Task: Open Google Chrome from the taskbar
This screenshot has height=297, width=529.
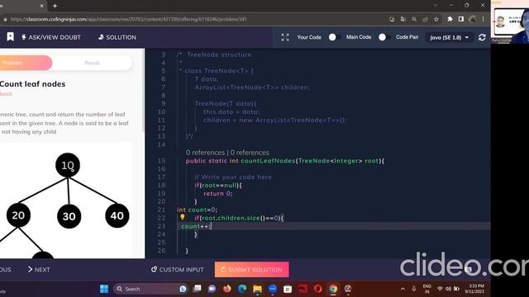Action: click(333, 289)
